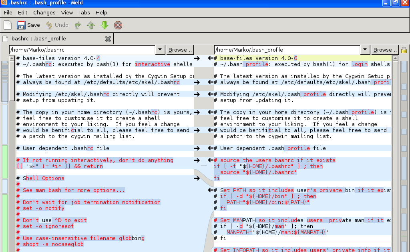
Task: Open the Tabs menu
Action: tap(84, 12)
